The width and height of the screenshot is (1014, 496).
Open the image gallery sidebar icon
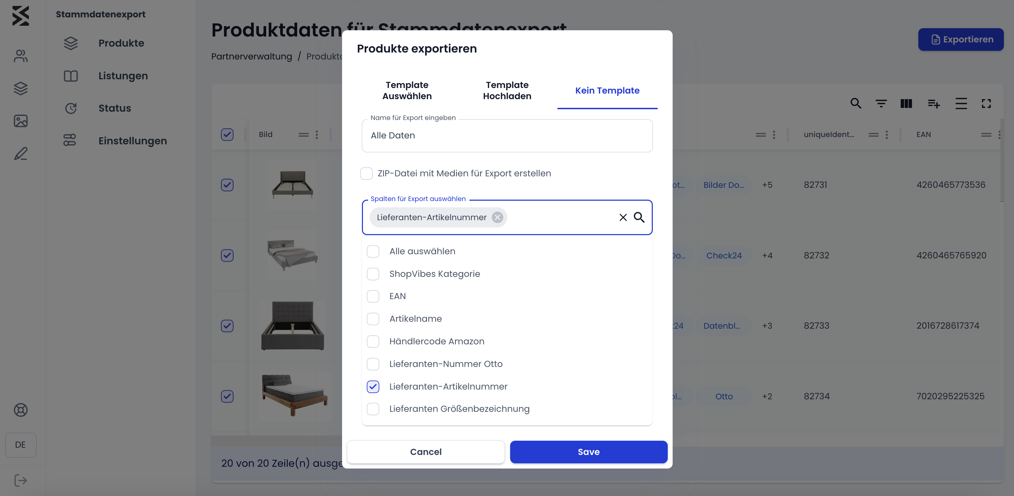[21, 121]
